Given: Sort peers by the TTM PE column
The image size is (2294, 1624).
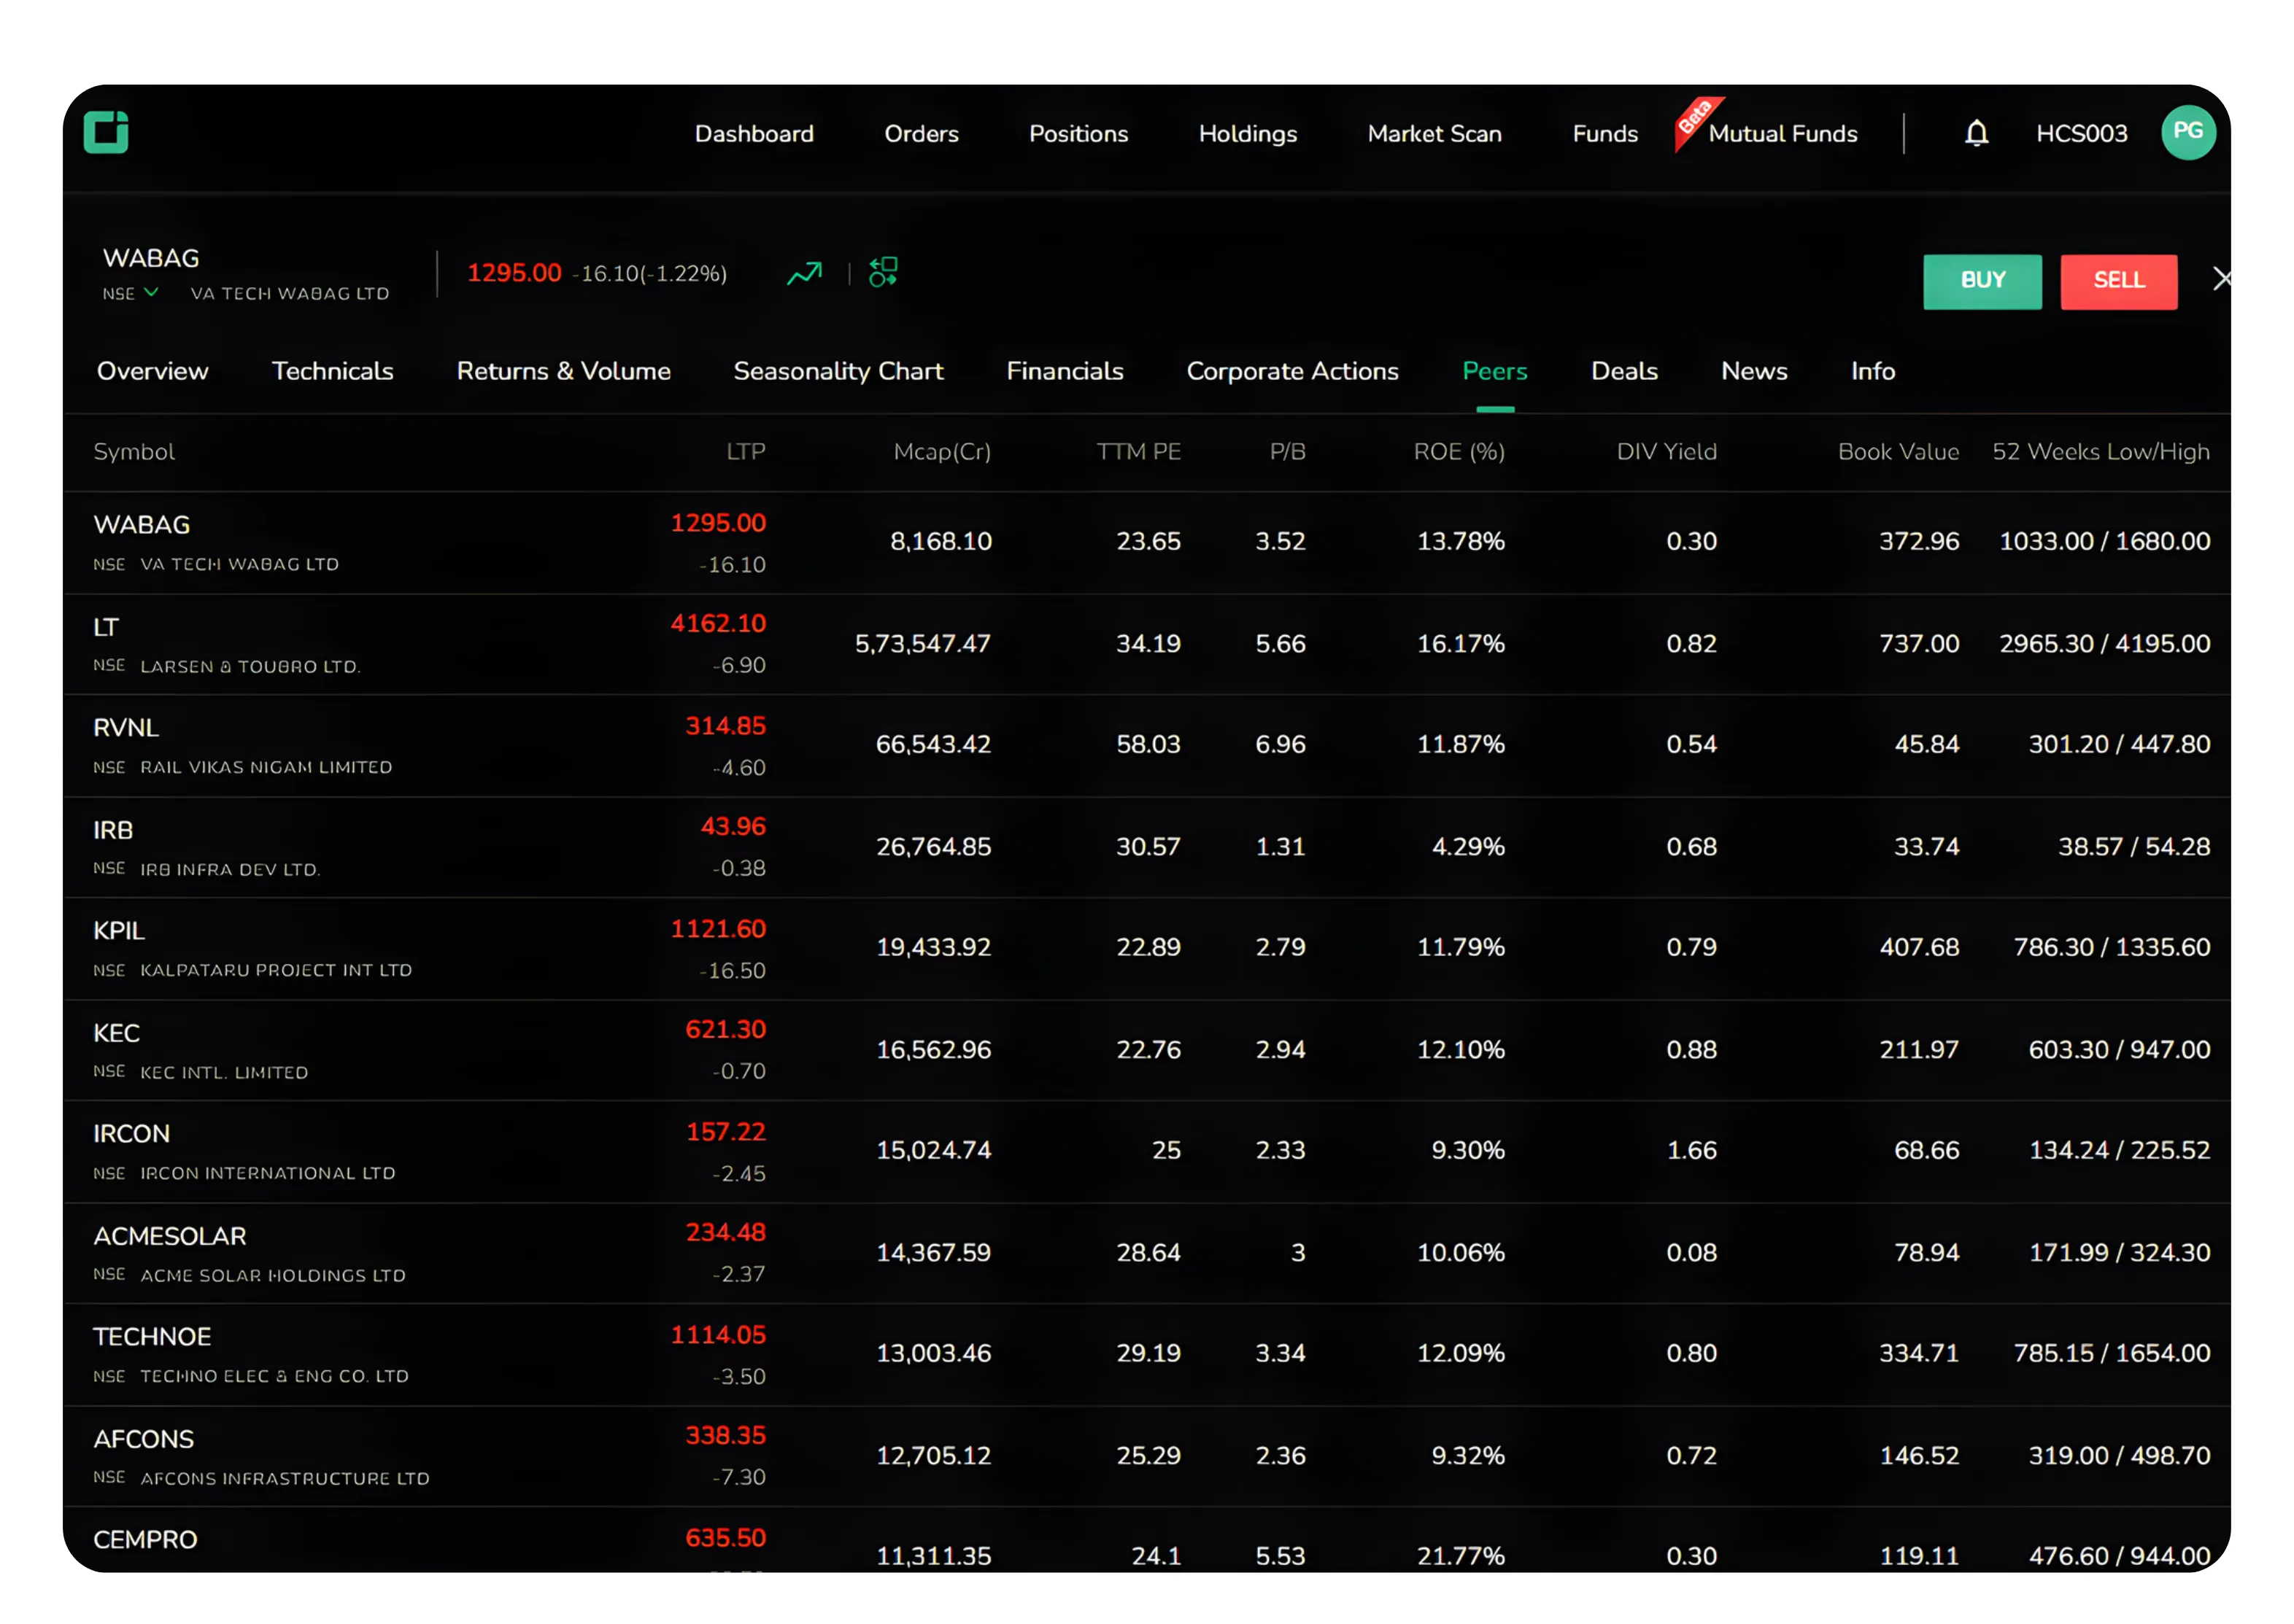Looking at the screenshot, I should coord(1138,451).
